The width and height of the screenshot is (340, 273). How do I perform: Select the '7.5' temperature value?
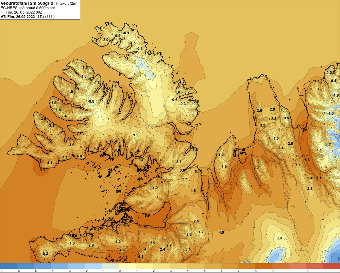[x=64, y=100]
